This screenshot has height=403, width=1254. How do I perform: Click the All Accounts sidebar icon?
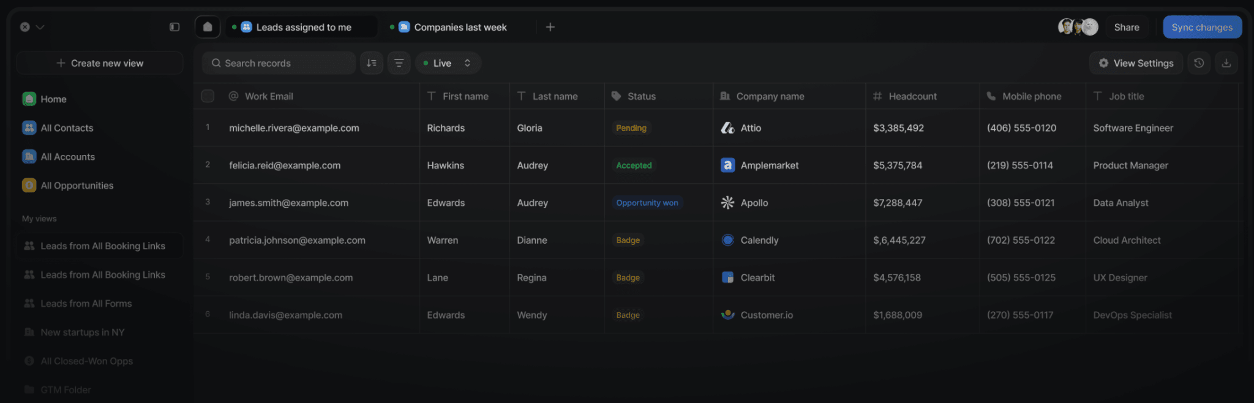[29, 156]
